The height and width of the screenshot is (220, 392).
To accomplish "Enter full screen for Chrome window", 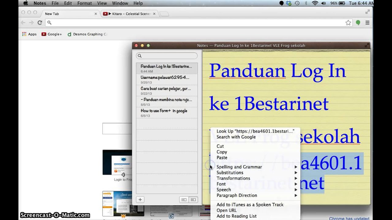I will pos(367,12).
